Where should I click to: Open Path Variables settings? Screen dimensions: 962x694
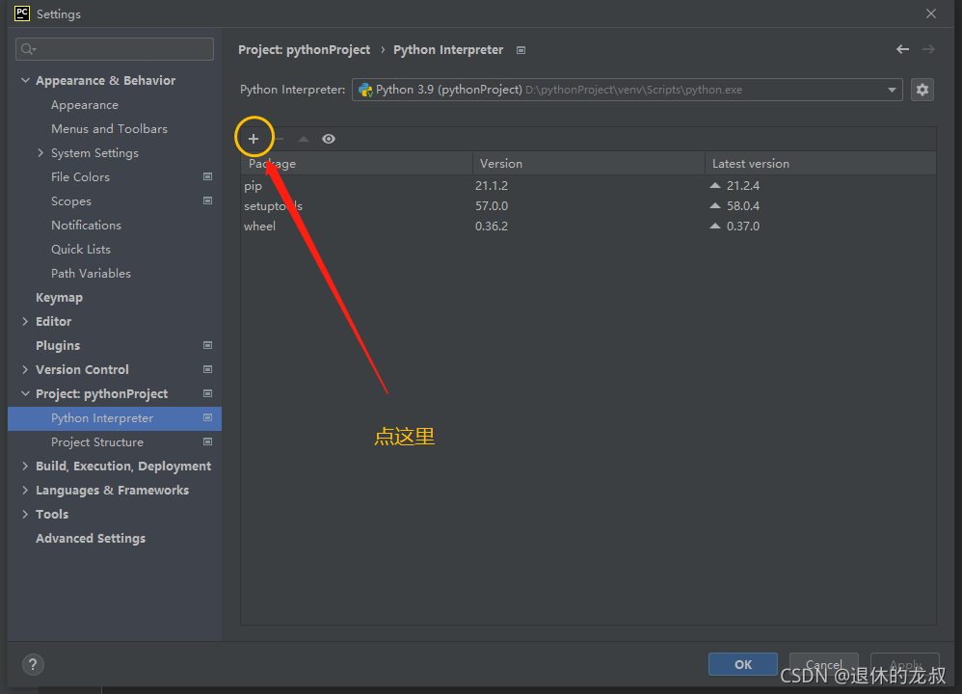pyautogui.click(x=91, y=273)
